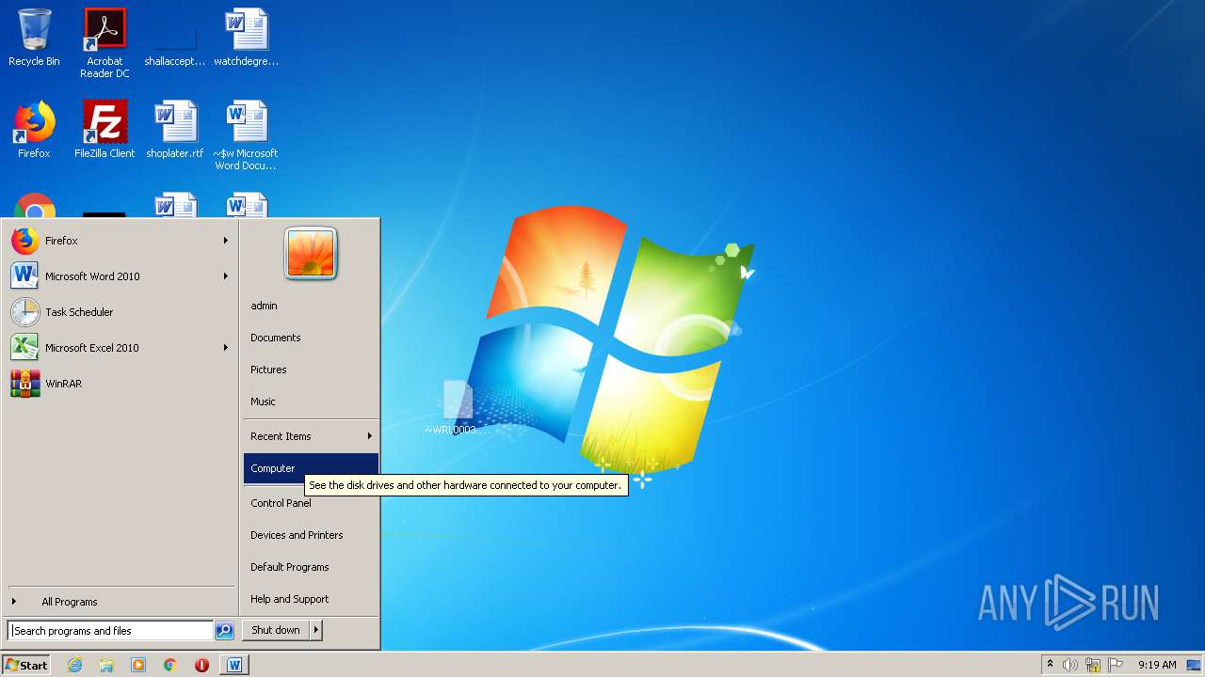1205x677 pixels.
Task: Expand Firefox jump list arrow
Action: point(226,241)
